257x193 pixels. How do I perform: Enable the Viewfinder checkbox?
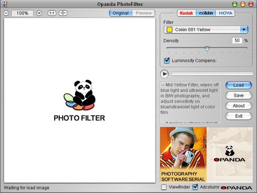pos(164,187)
